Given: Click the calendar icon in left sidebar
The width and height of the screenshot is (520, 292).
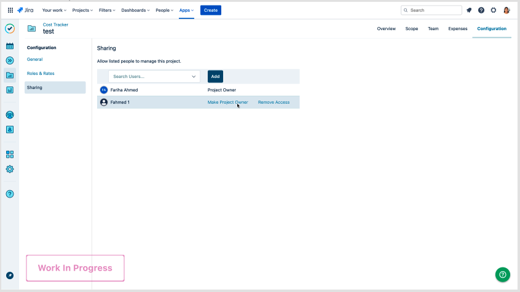Looking at the screenshot, I should 10,46.
